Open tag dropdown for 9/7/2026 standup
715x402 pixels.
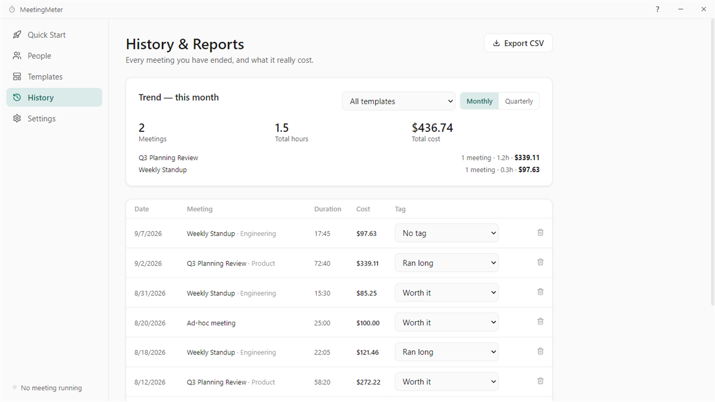click(x=447, y=233)
